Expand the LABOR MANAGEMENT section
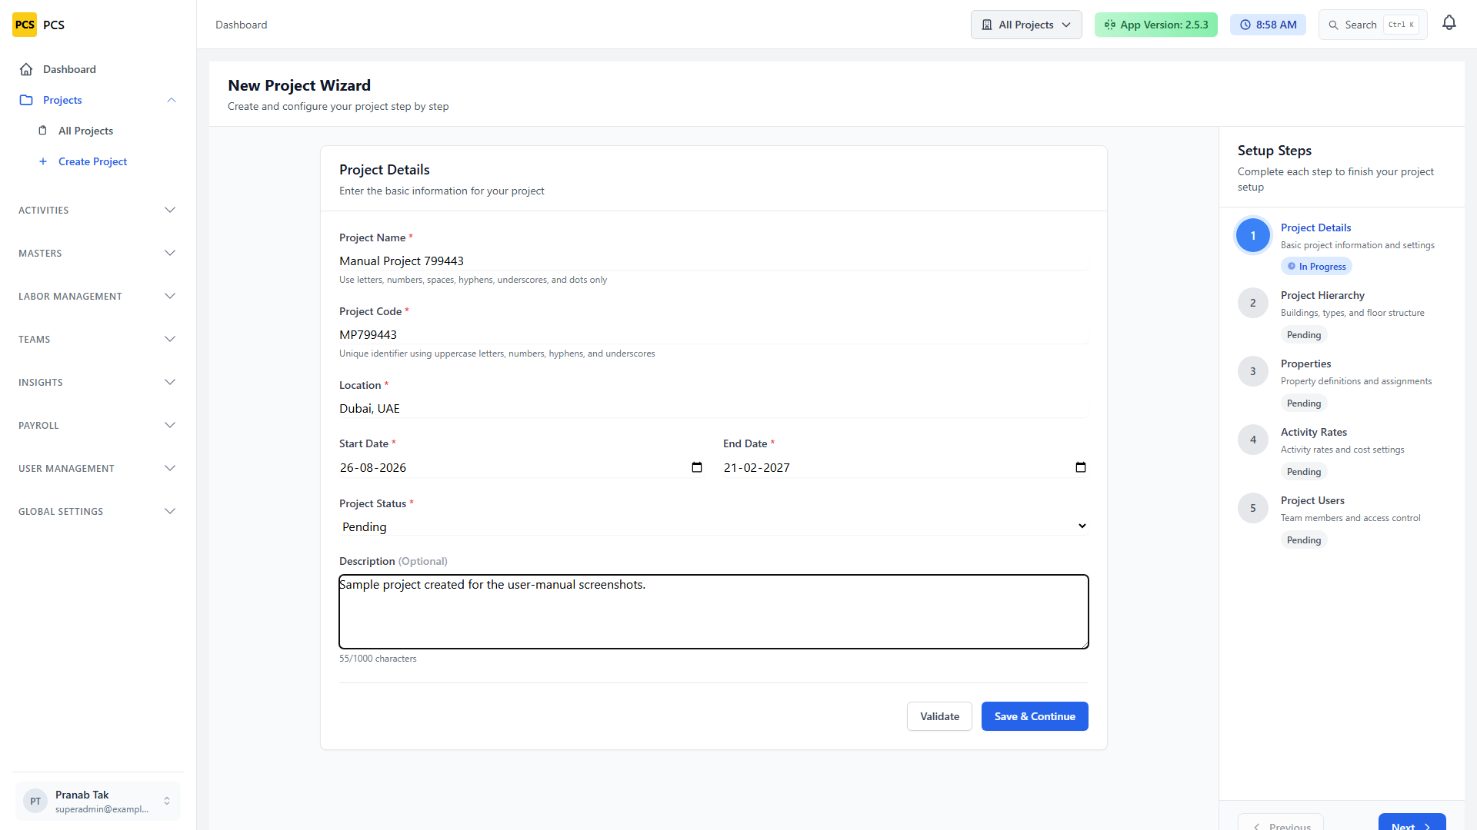 pos(98,296)
